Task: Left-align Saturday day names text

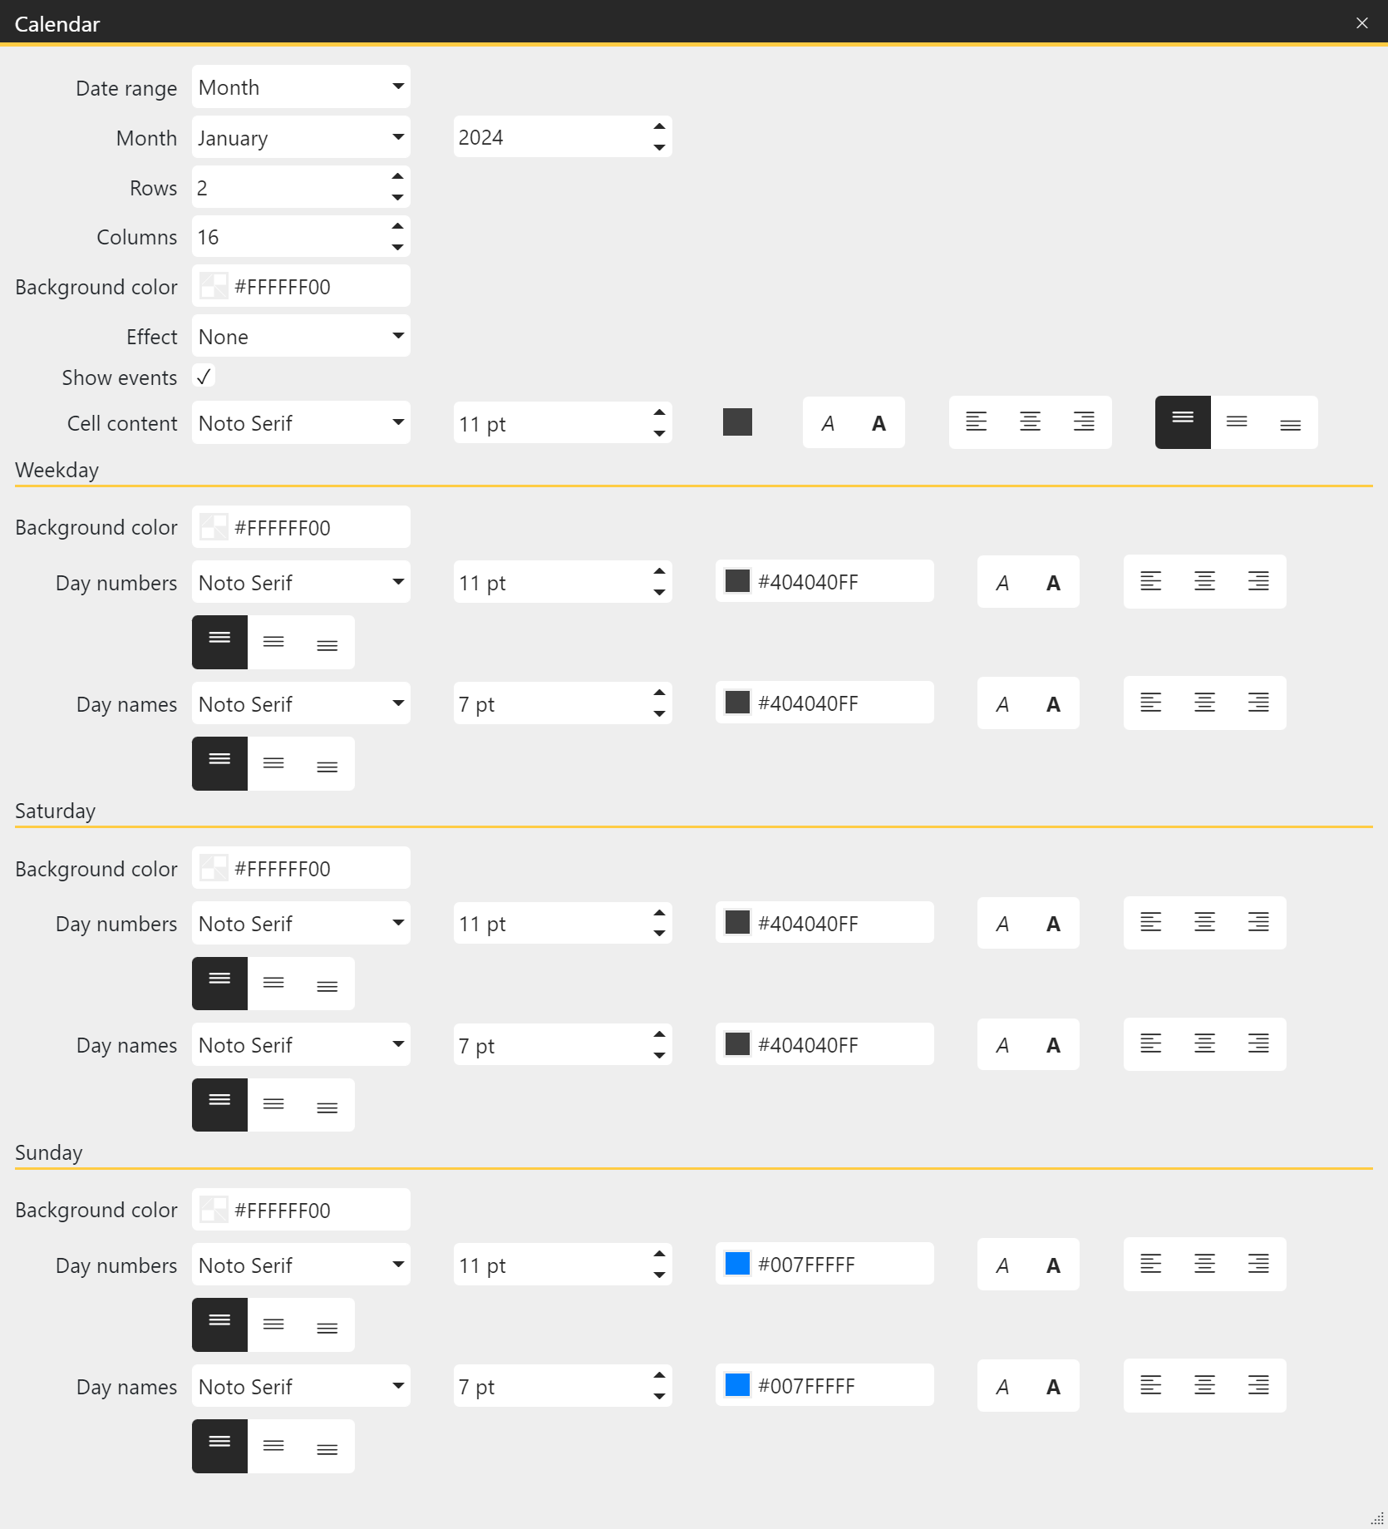Action: (x=1150, y=1044)
